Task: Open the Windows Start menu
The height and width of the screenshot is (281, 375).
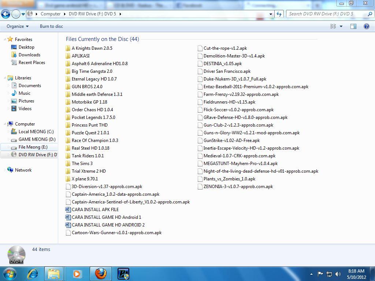Action: [9, 274]
